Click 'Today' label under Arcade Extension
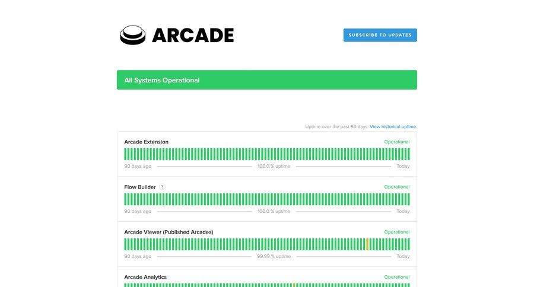 pyautogui.click(x=403, y=166)
